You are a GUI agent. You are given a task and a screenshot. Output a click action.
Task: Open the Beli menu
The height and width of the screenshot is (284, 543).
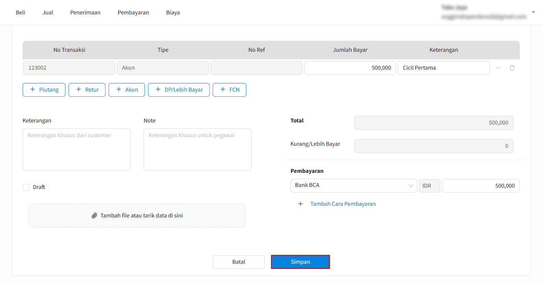pyautogui.click(x=21, y=12)
